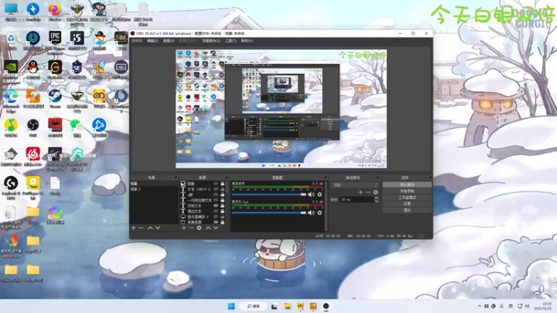The image size is (557, 313).
Task: Open the Recycle Bin desktop icon
Action: (x=11, y=38)
